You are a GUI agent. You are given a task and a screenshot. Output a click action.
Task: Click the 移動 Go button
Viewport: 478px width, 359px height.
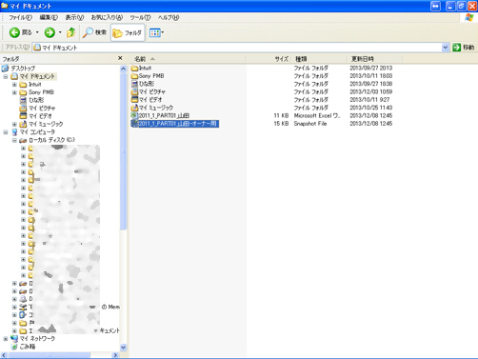point(464,48)
